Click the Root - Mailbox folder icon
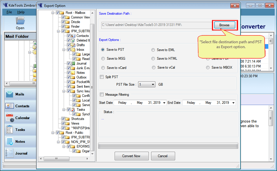The image size is (277, 171). [62, 13]
